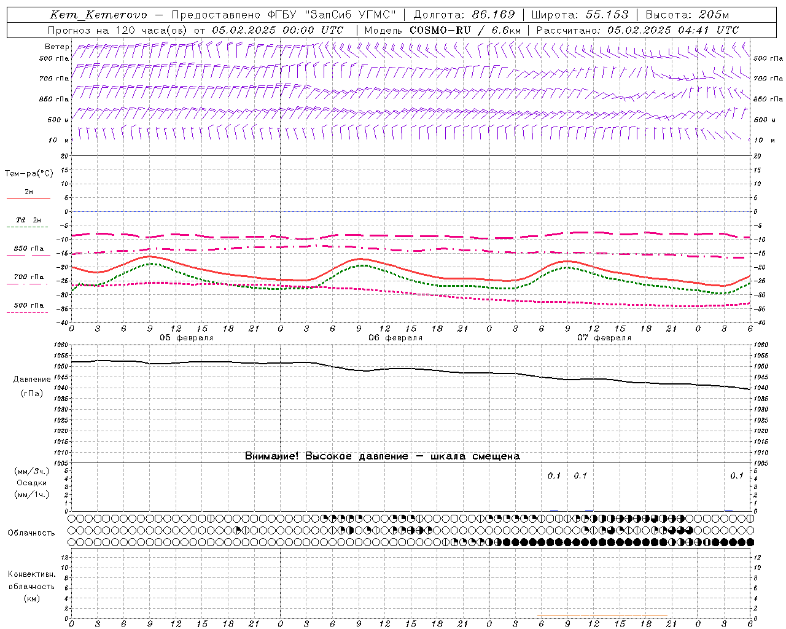This screenshot has height=629, width=786.
Task: Click the 'Широта: 55.153' latitude value
Action: (580, 15)
